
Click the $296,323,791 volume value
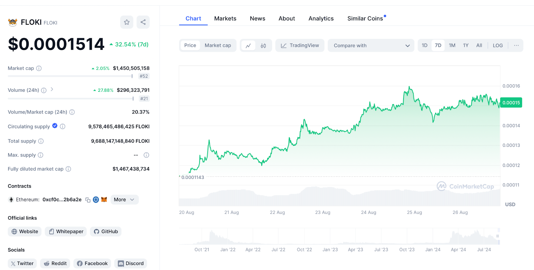[x=133, y=90]
